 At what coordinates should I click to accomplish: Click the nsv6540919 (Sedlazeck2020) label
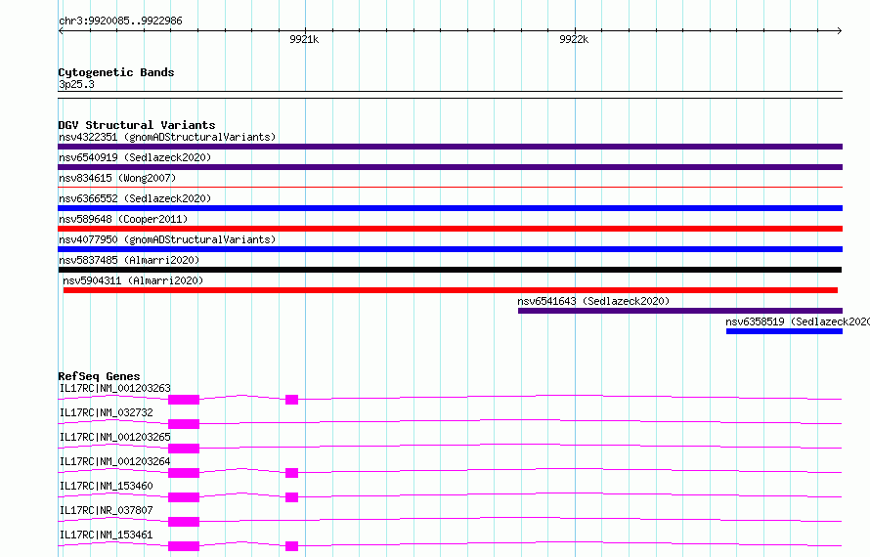[x=135, y=157]
